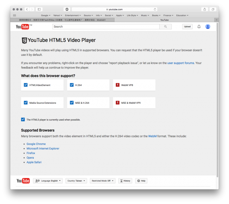Click the Help button in footer
The width and height of the screenshot is (229, 204).
pyautogui.click(x=141, y=181)
